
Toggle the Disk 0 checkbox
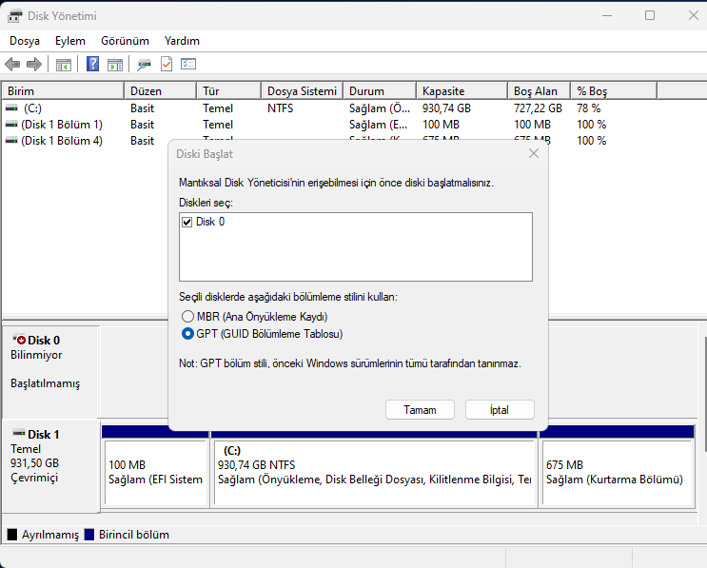coord(187,222)
